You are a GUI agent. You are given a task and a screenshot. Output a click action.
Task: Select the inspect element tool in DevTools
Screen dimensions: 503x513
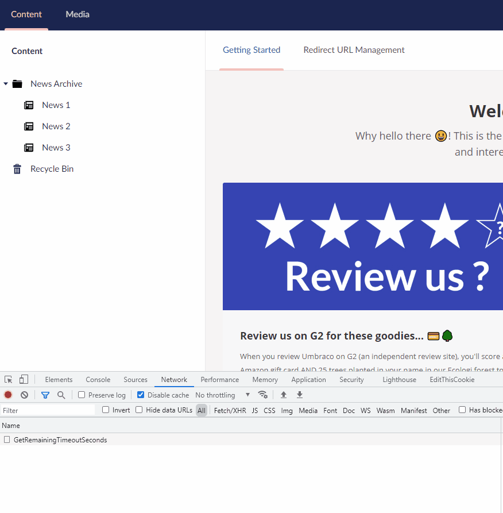coord(8,379)
